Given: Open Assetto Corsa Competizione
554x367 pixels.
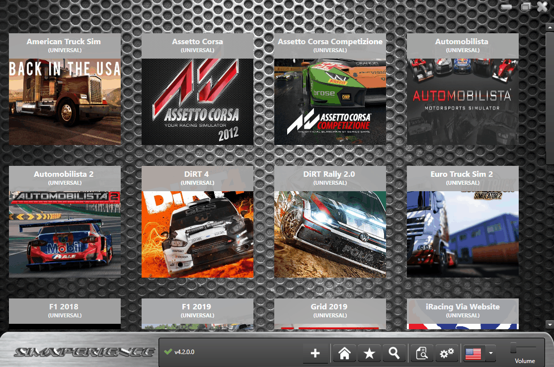Looking at the screenshot, I should pyautogui.click(x=330, y=89).
